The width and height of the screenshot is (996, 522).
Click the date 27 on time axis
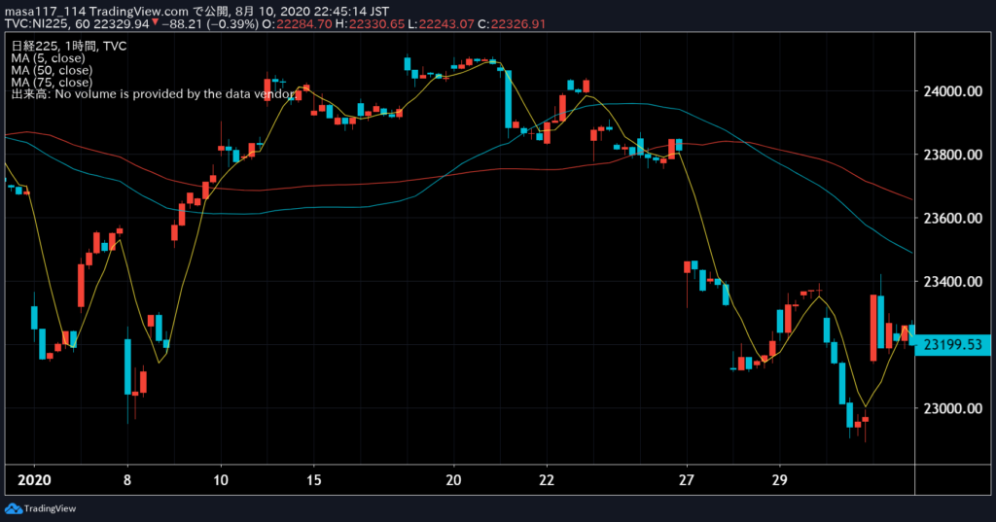pos(687,480)
